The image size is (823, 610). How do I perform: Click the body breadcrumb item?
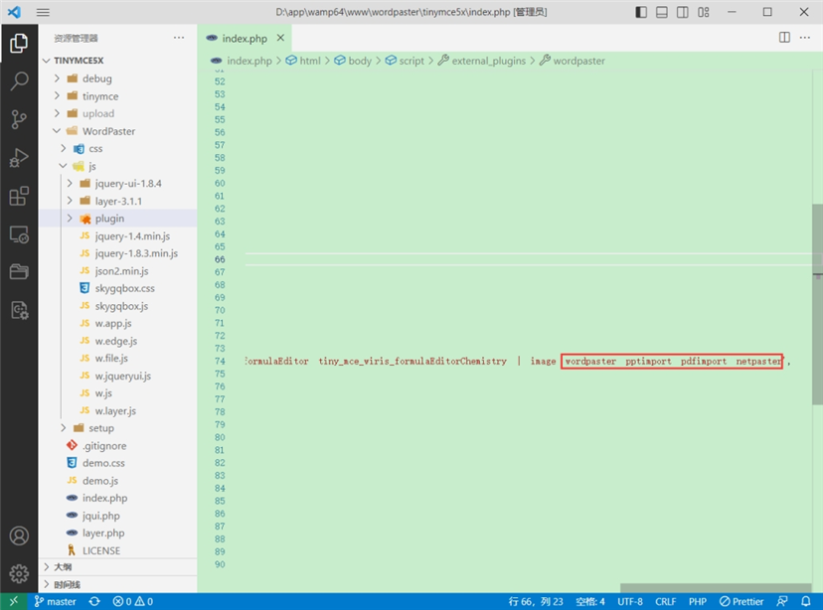tap(353, 61)
